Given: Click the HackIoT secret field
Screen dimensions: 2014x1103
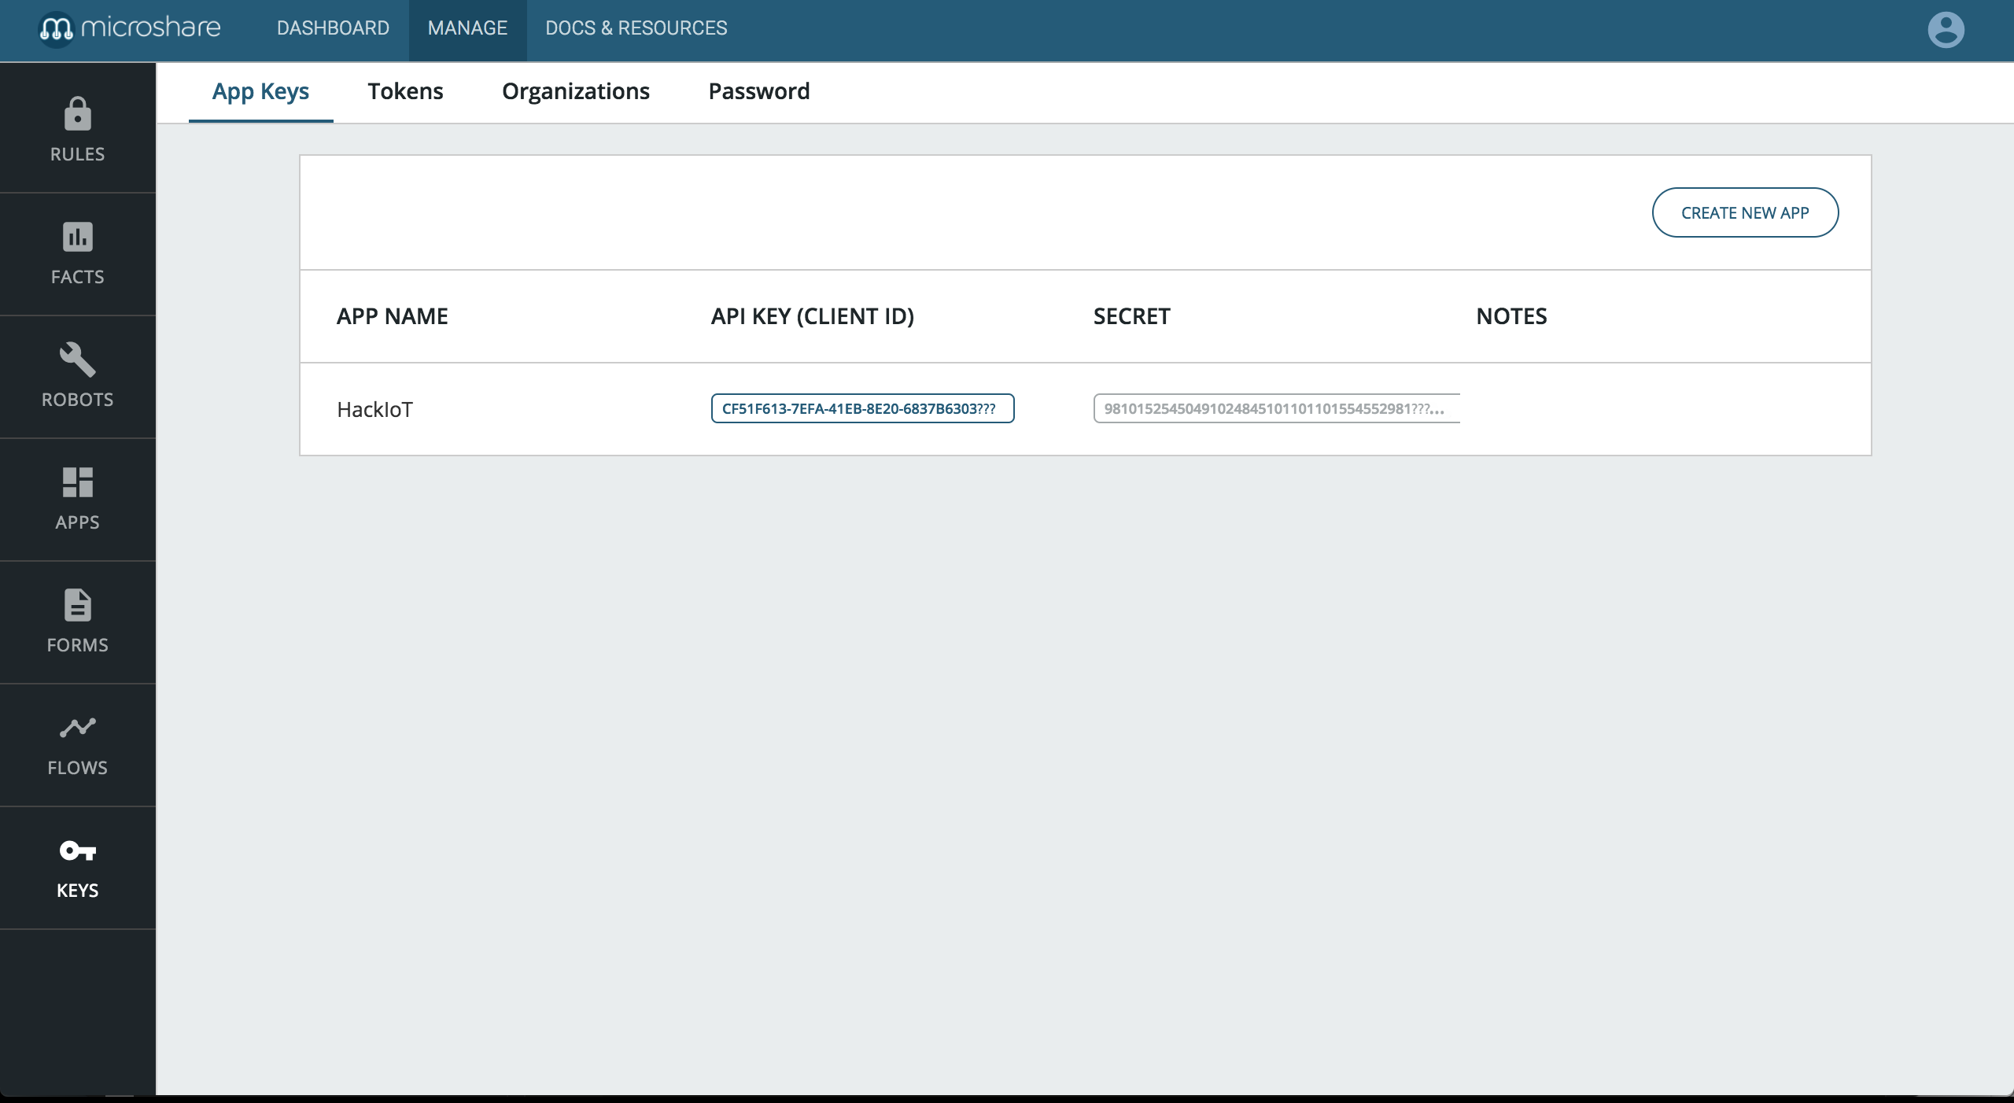Looking at the screenshot, I should pos(1276,408).
